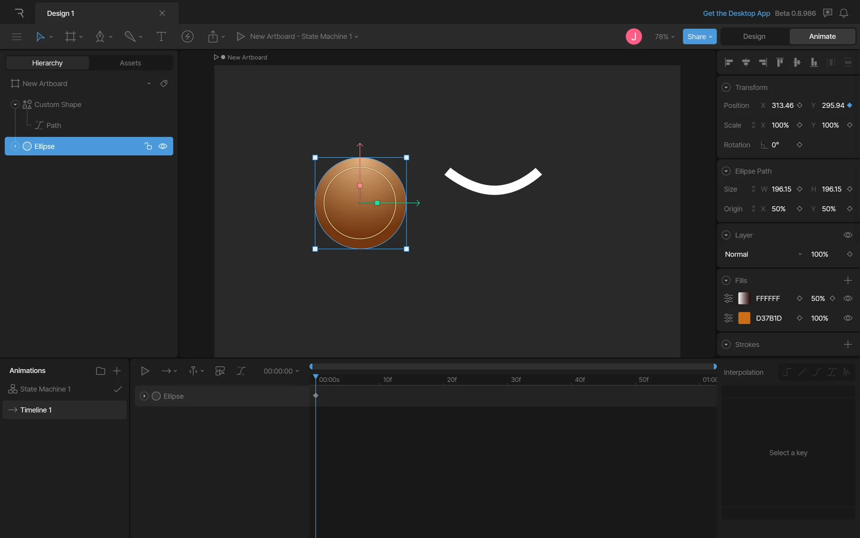
Task: Click the notifications bell icon
Action: (843, 13)
